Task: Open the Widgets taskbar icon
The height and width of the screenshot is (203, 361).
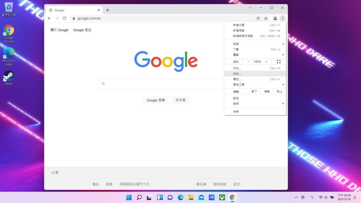Action: pos(160,197)
